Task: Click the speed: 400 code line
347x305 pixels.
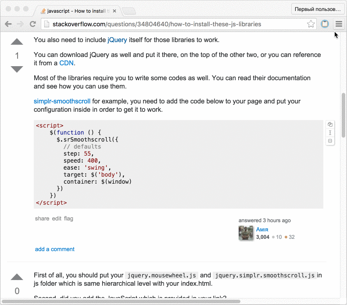Action: pos(82,161)
